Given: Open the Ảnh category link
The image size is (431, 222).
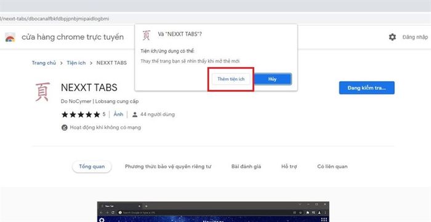Looking at the screenshot, I should click(118, 114).
